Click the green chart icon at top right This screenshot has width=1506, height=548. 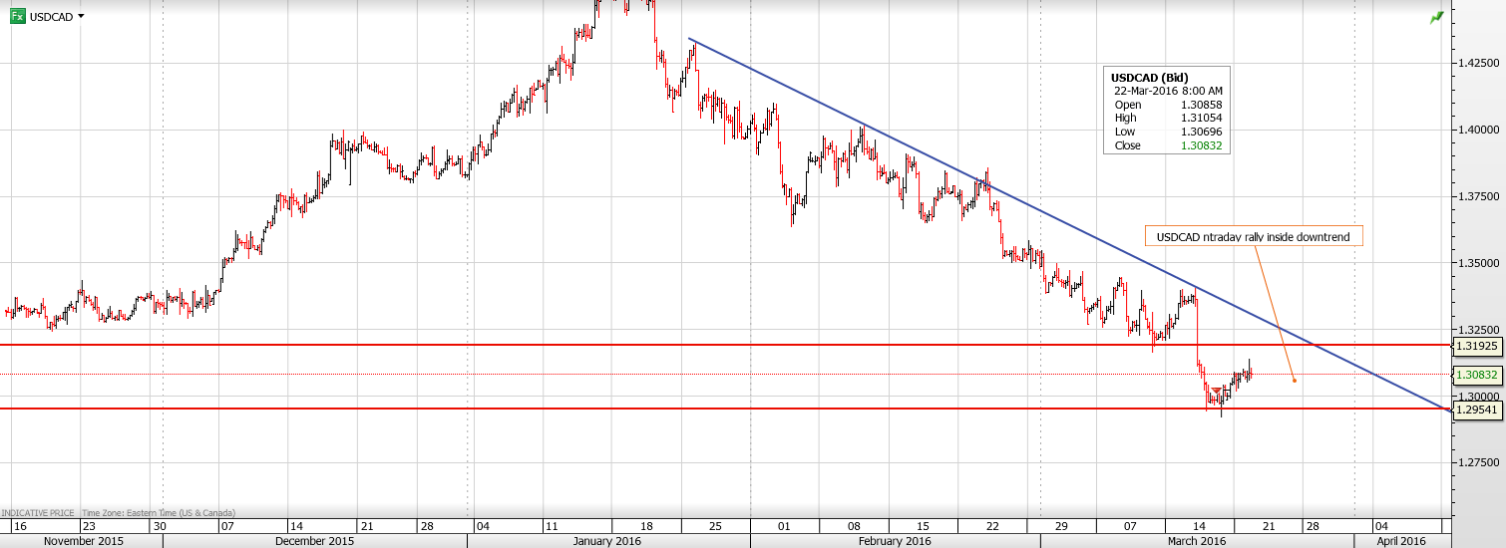coord(1436,18)
